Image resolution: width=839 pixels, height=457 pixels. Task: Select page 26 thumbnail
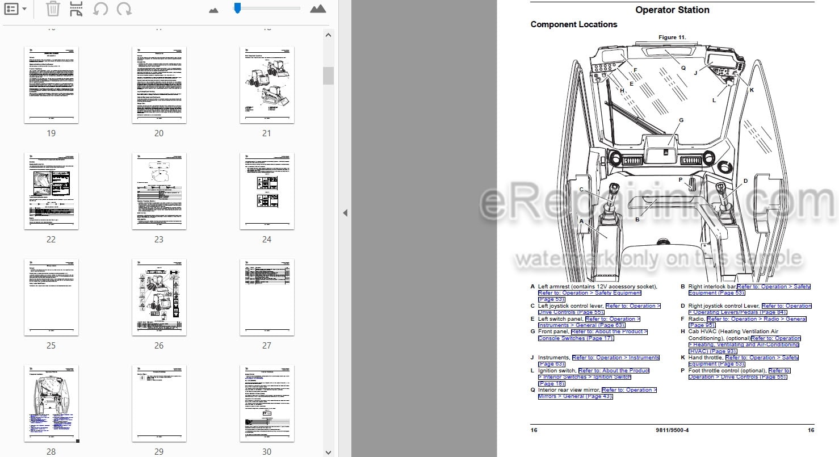[x=159, y=297]
